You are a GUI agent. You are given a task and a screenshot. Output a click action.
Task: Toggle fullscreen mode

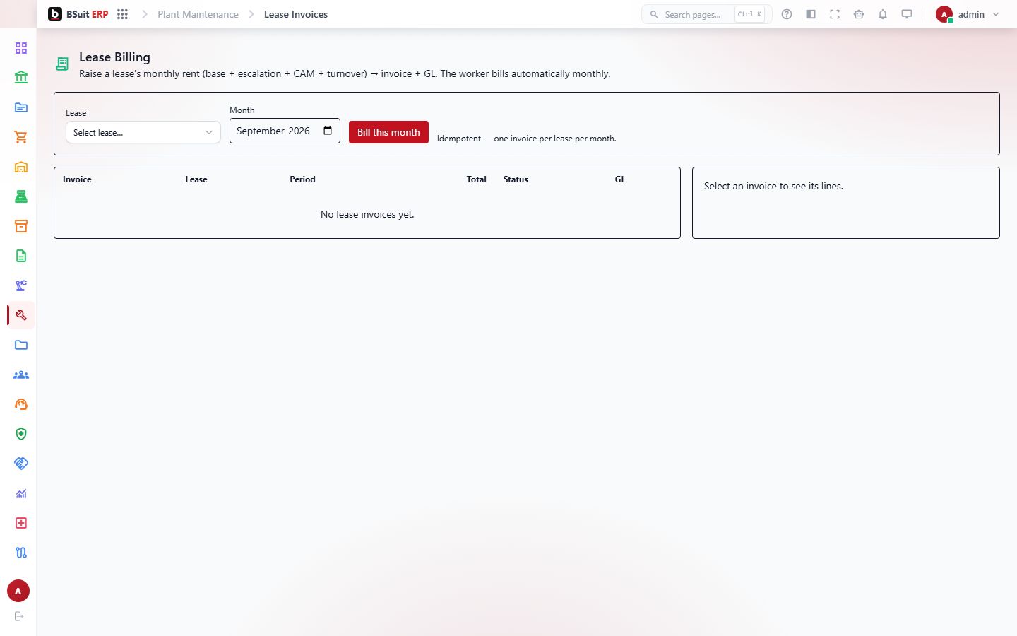tap(835, 14)
